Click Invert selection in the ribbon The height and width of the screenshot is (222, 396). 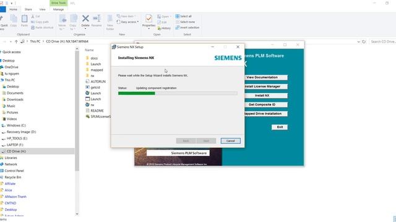coord(187,27)
